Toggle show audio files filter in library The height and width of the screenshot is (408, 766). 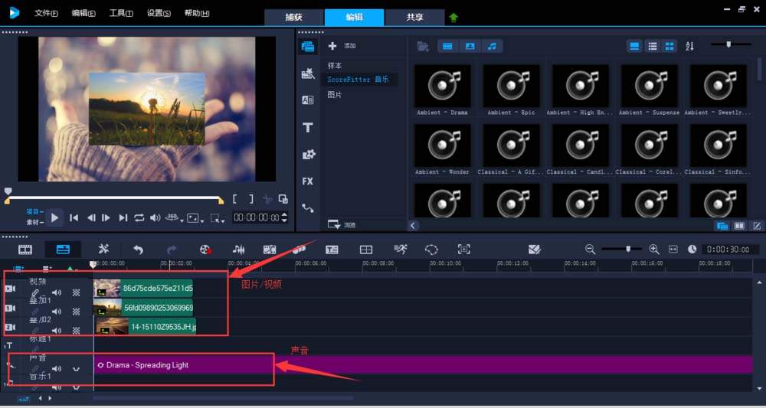click(x=492, y=47)
